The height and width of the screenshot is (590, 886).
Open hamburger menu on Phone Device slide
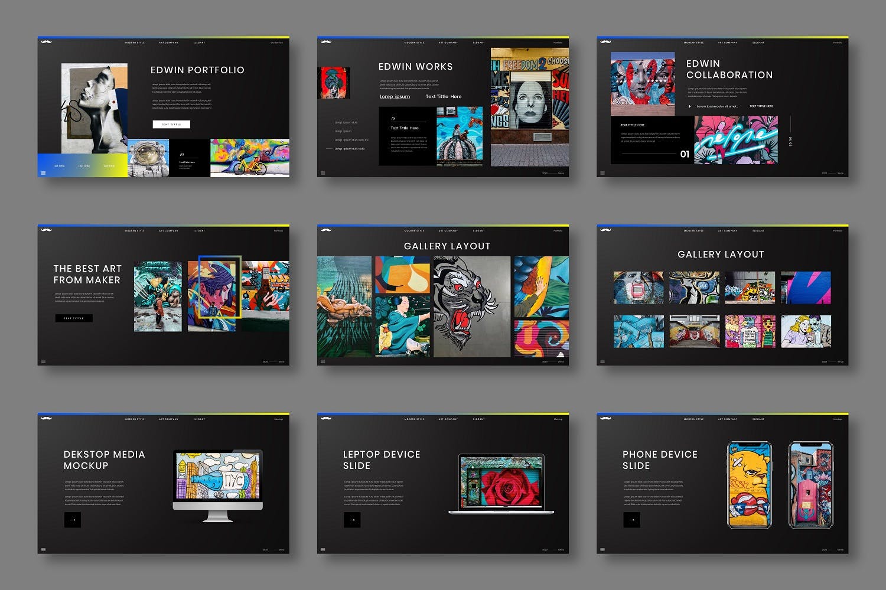[602, 550]
